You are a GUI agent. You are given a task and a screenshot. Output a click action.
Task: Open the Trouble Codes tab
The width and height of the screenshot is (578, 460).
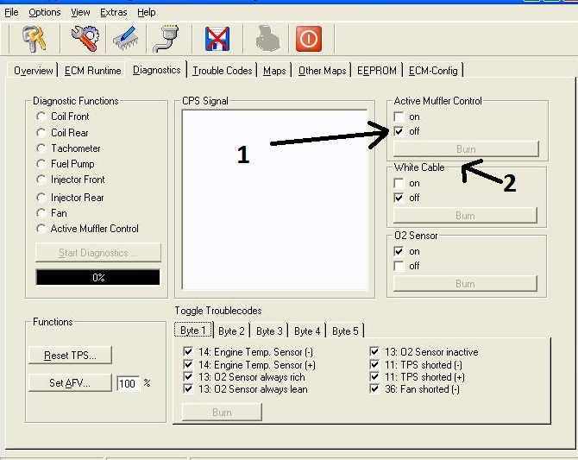pos(223,70)
